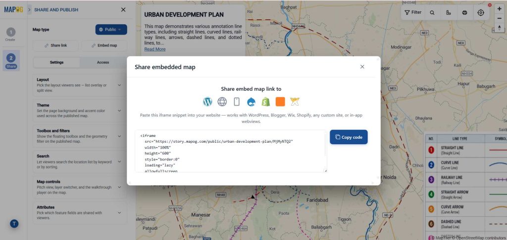Go to step 1 Create
The width and height of the screenshot is (507, 240).
pyautogui.click(x=11, y=35)
